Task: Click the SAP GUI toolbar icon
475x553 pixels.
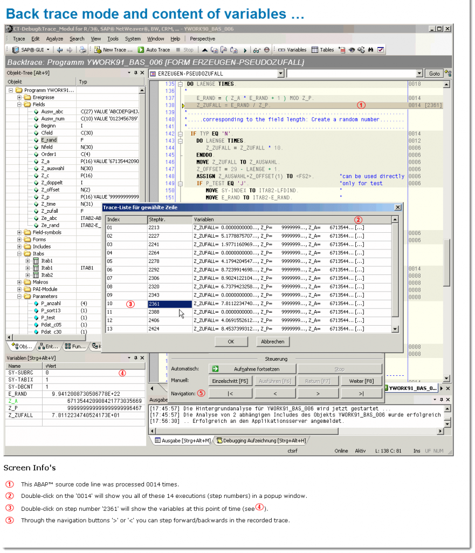Action: point(16,50)
